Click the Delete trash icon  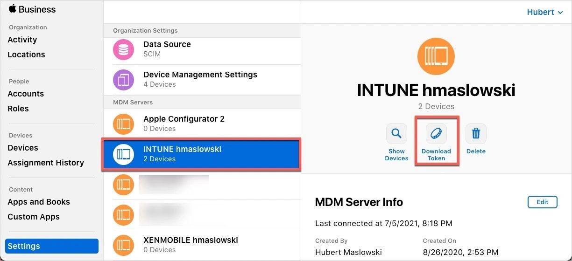pos(476,134)
